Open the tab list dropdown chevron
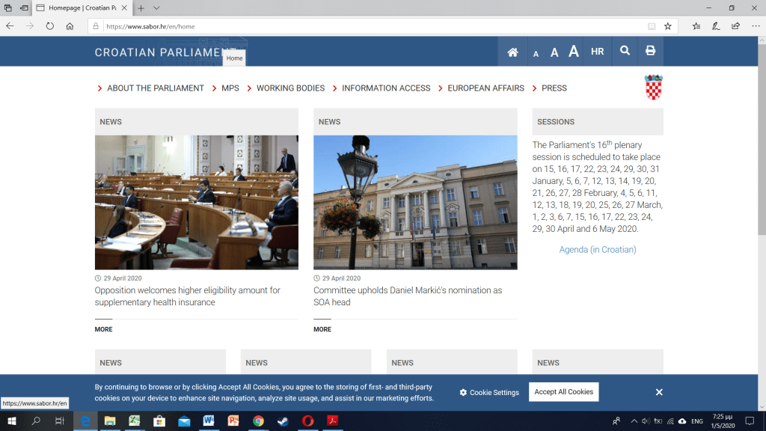This screenshot has width=766, height=431. (156, 7)
